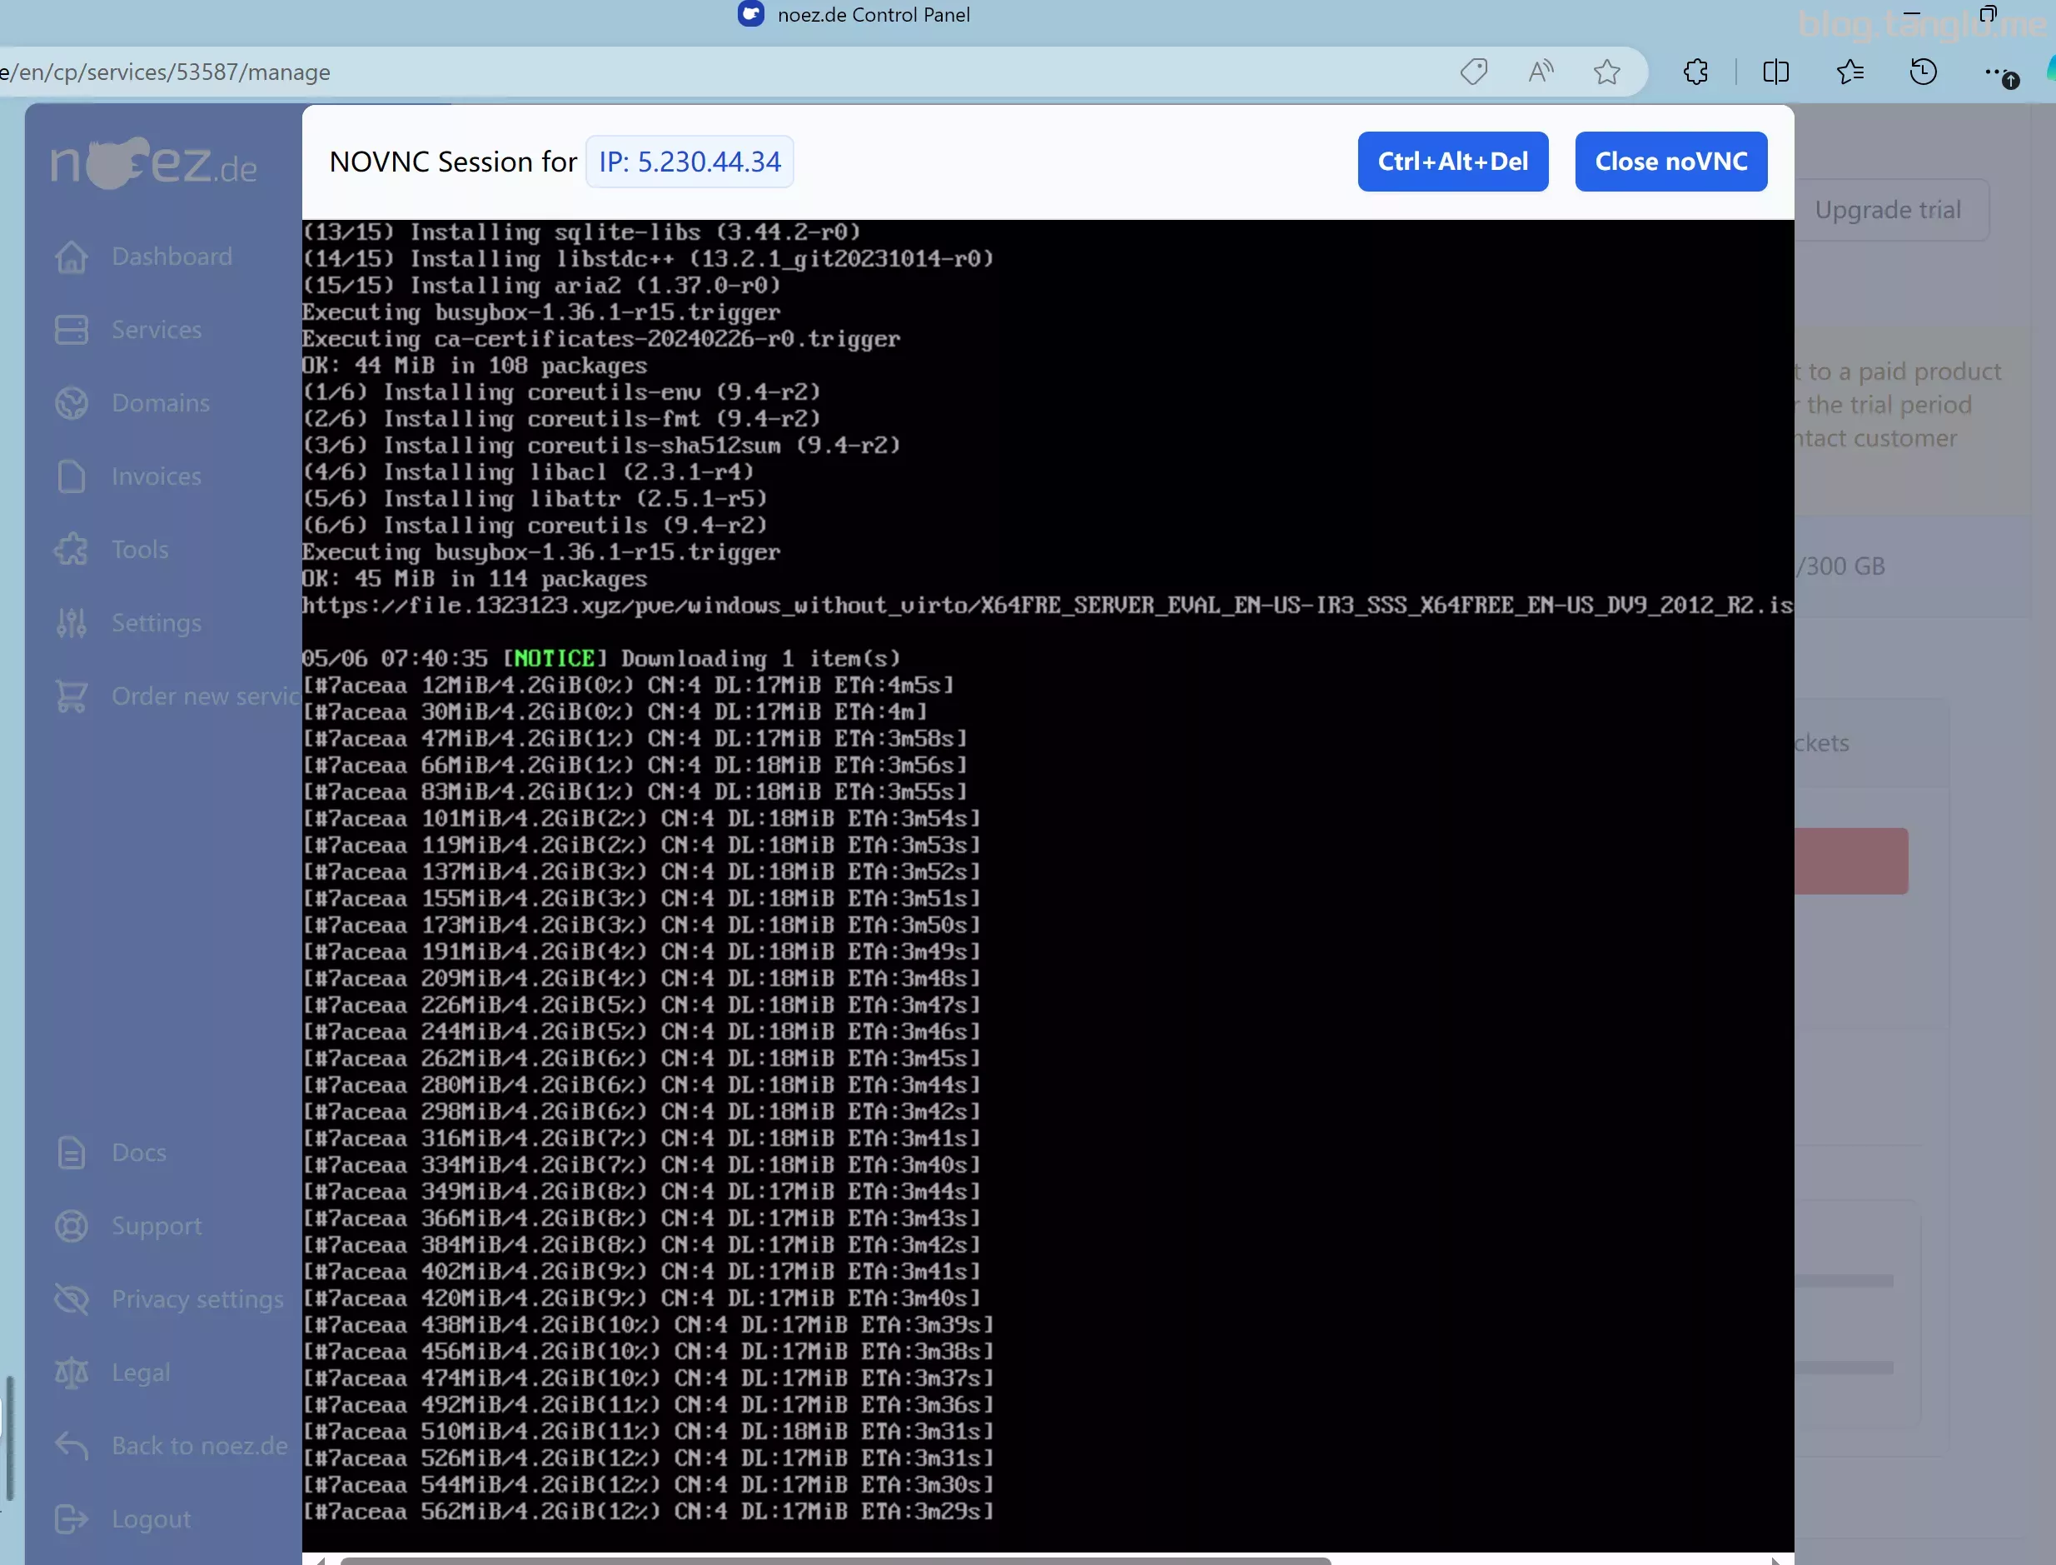Click the 562MiB/4.2GiB(12%) progress line
The width and height of the screenshot is (2056, 1565).
[x=648, y=1511]
